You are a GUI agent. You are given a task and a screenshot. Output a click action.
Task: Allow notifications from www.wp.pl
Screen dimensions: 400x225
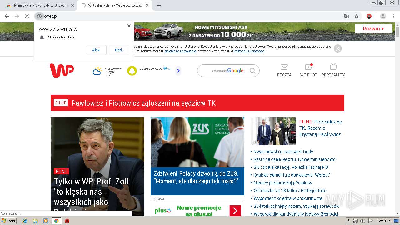(x=96, y=50)
